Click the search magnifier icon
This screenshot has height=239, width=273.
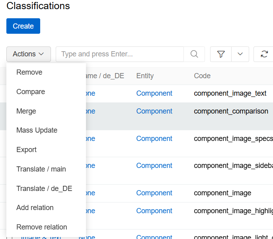[194, 54]
